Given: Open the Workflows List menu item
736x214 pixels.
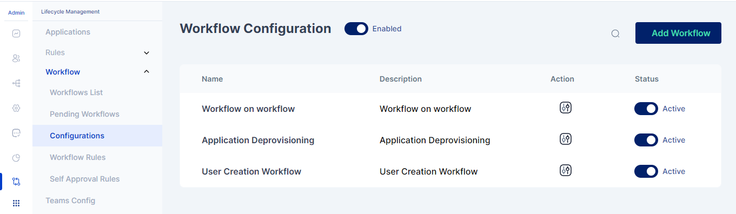Looking at the screenshot, I should click(76, 92).
